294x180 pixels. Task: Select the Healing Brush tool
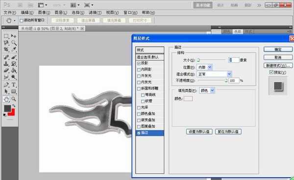coord(6,57)
